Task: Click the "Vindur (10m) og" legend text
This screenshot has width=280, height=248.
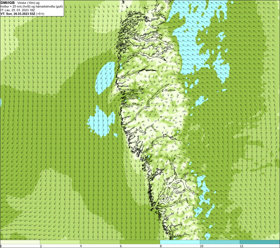Action: tap(28, 3)
